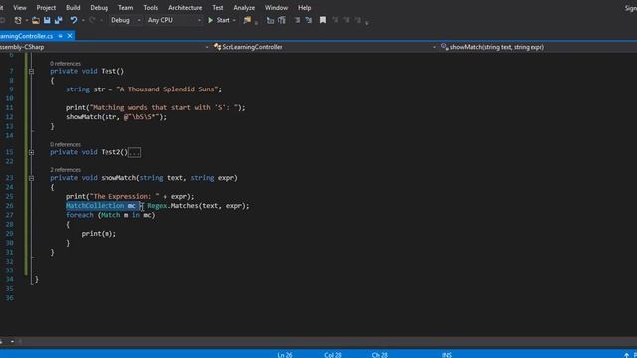Click the foreach keyword on line 27
This screenshot has height=358, width=637.
tap(80, 215)
